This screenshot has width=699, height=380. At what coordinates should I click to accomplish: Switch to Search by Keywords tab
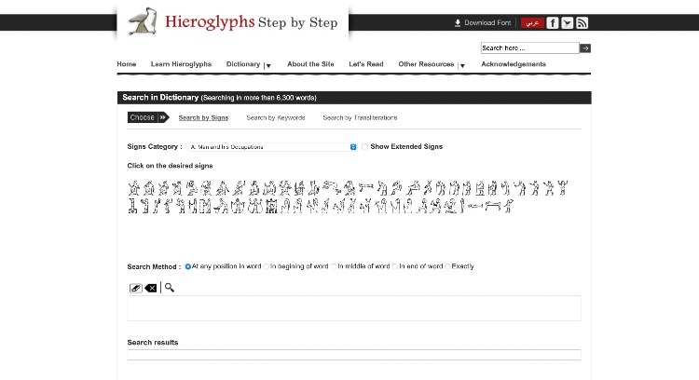[275, 117]
